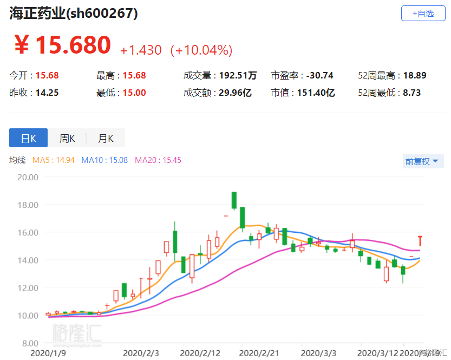451x360 pixels.
Task: Click the 均线 label
Action: pos(17,160)
